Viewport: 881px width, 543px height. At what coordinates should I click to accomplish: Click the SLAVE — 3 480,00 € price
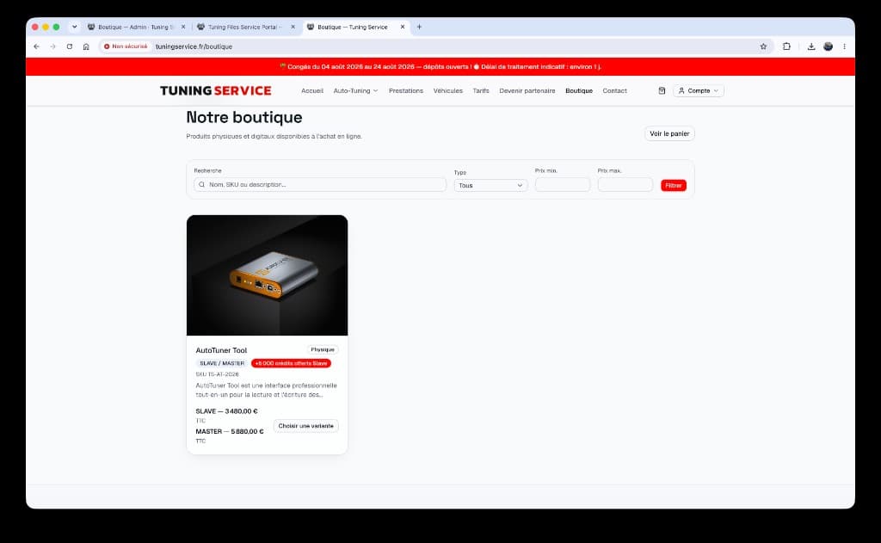click(226, 410)
